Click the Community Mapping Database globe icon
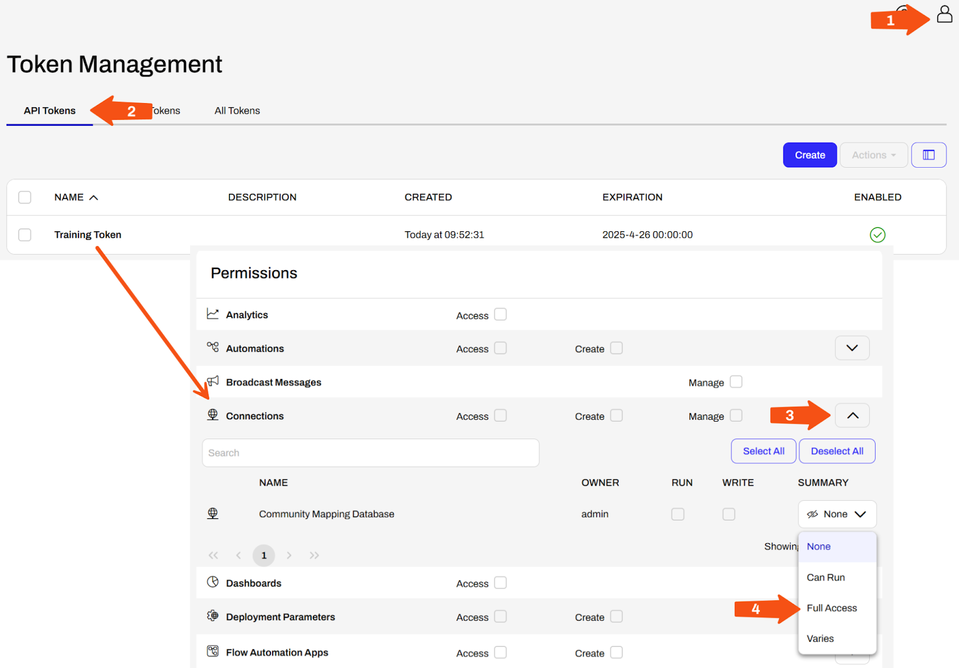The width and height of the screenshot is (959, 668). coord(213,513)
